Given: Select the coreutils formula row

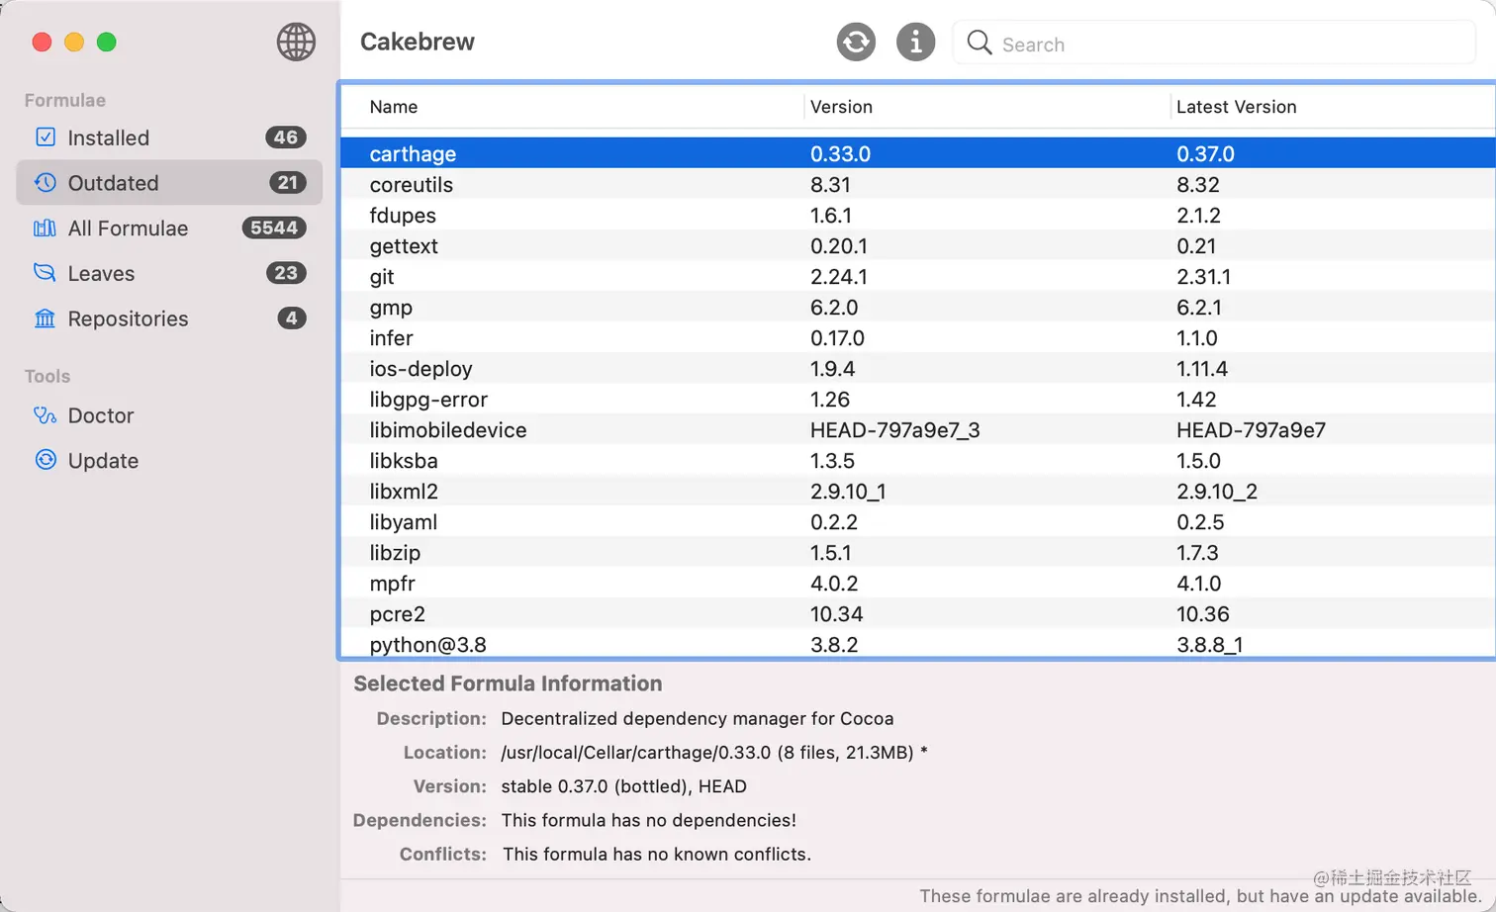Looking at the screenshot, I should coord(918,184).
